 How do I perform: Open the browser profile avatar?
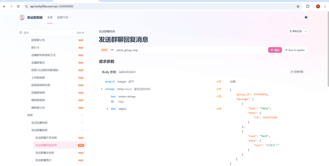click(x=318, y=7)
